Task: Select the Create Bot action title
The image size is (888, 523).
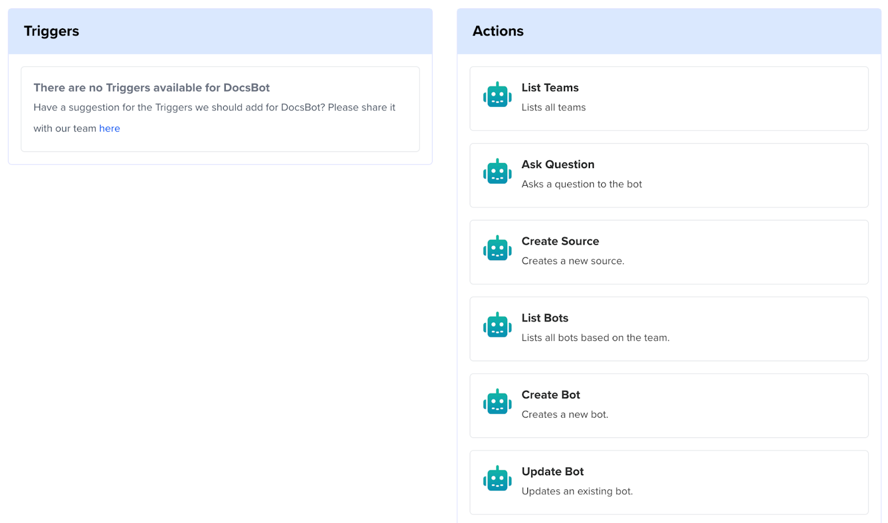Action: (551, 395)
